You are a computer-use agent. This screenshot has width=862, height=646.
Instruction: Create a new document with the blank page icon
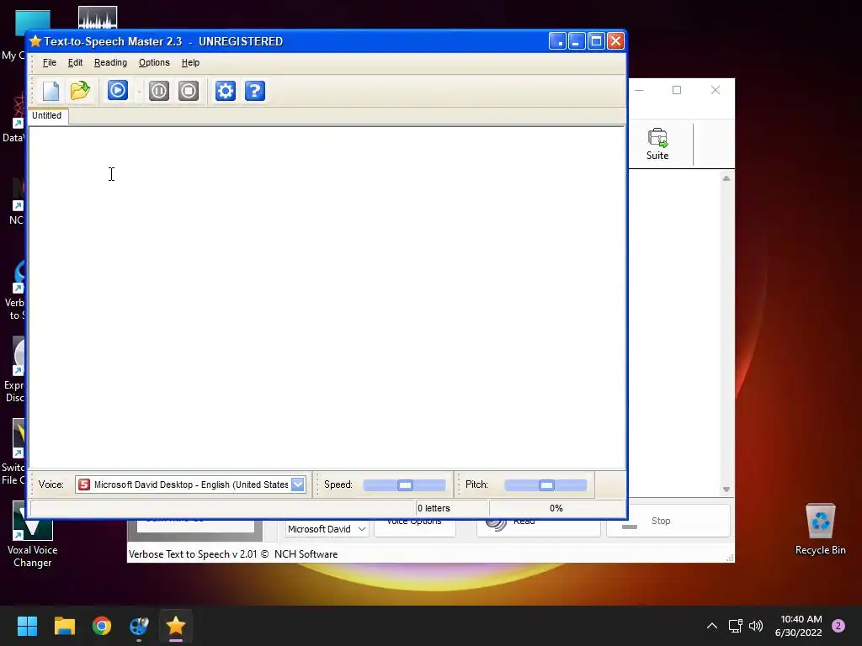(x=51, y=91)
